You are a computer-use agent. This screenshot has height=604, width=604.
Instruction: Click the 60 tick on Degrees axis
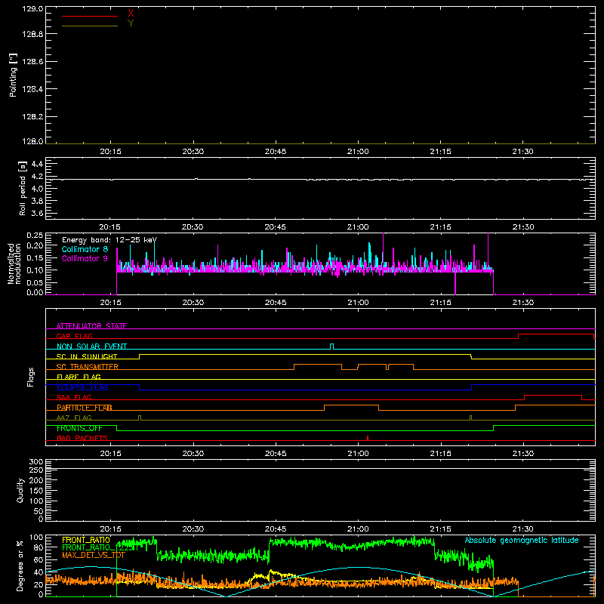pyautogui.click(x=39, y=559)
